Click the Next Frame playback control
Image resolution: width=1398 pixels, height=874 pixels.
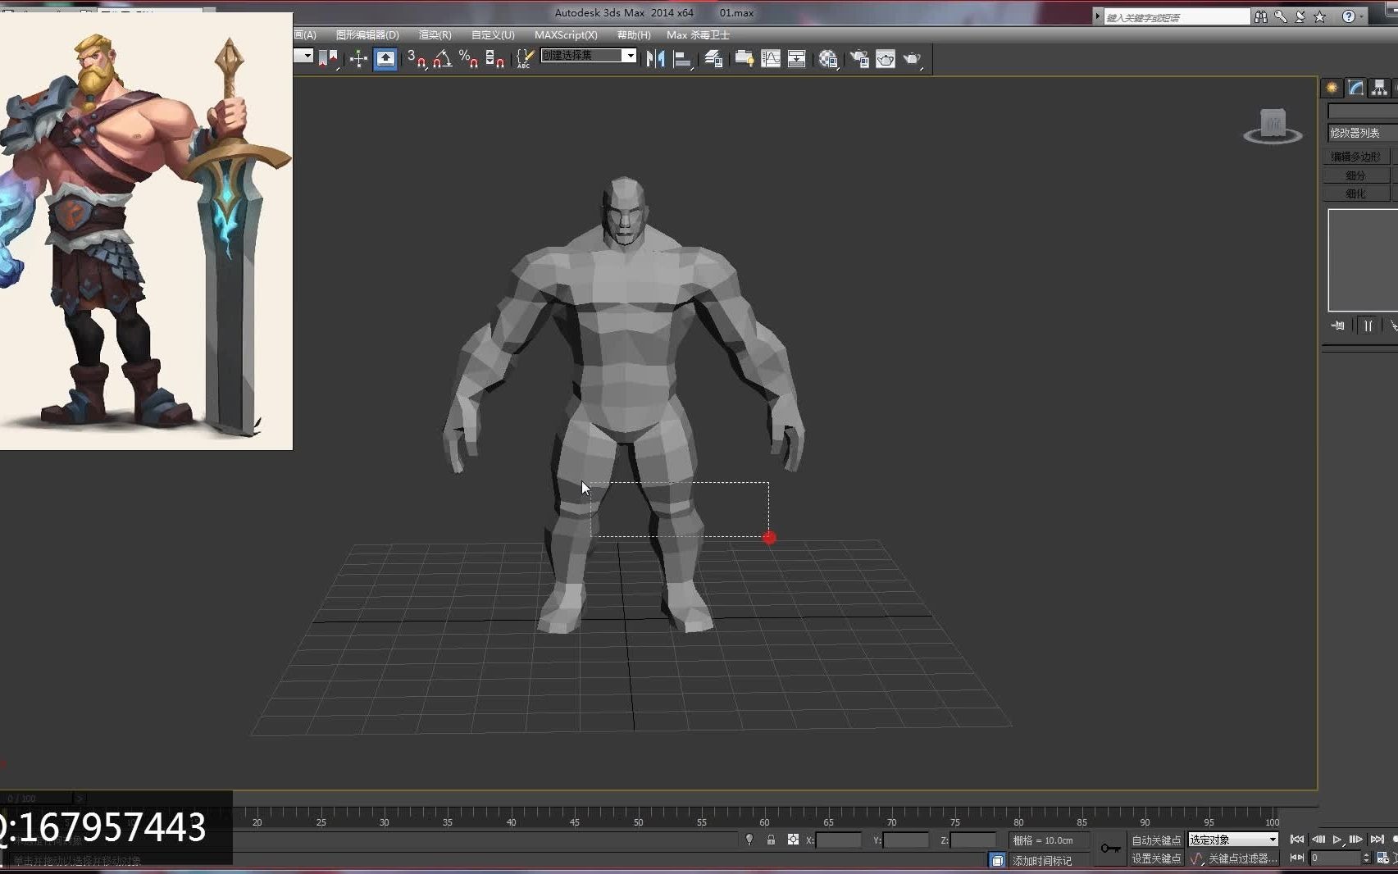[x=1356, y=840]
